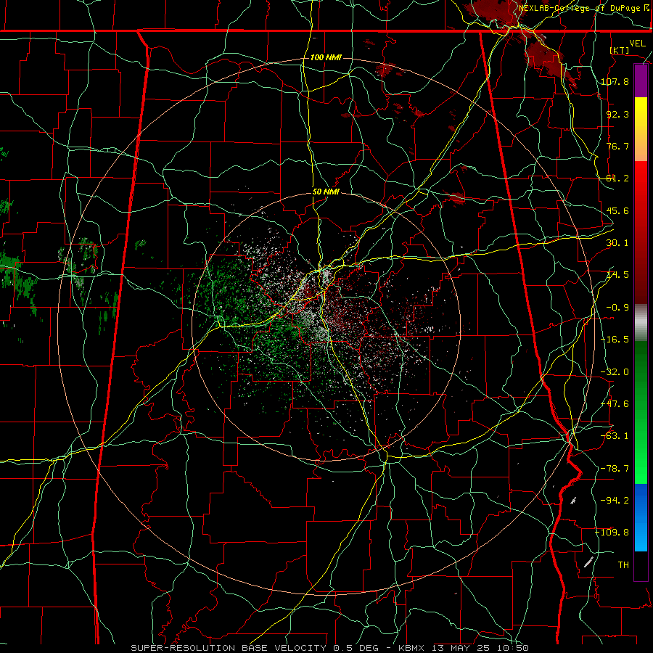653x653 pixels.
Task: Click the 14.5 legend value
Action: pyautogui.click(x=617, y=275)
